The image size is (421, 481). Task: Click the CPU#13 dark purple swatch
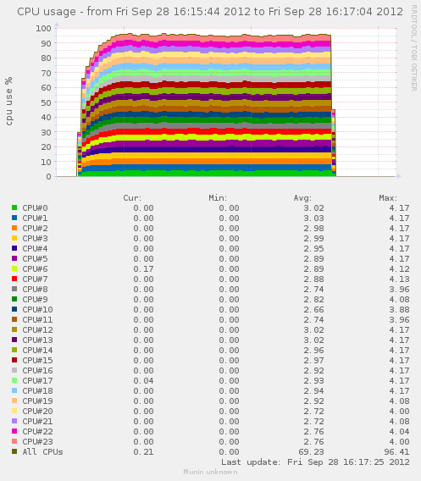pos(14,340)
